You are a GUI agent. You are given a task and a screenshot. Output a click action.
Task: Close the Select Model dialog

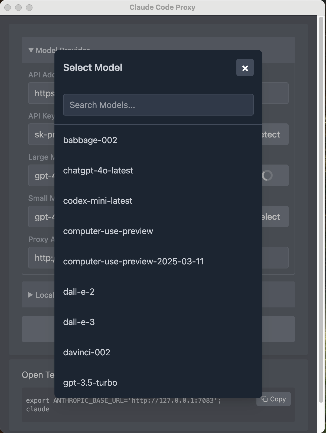click(245, 67)
